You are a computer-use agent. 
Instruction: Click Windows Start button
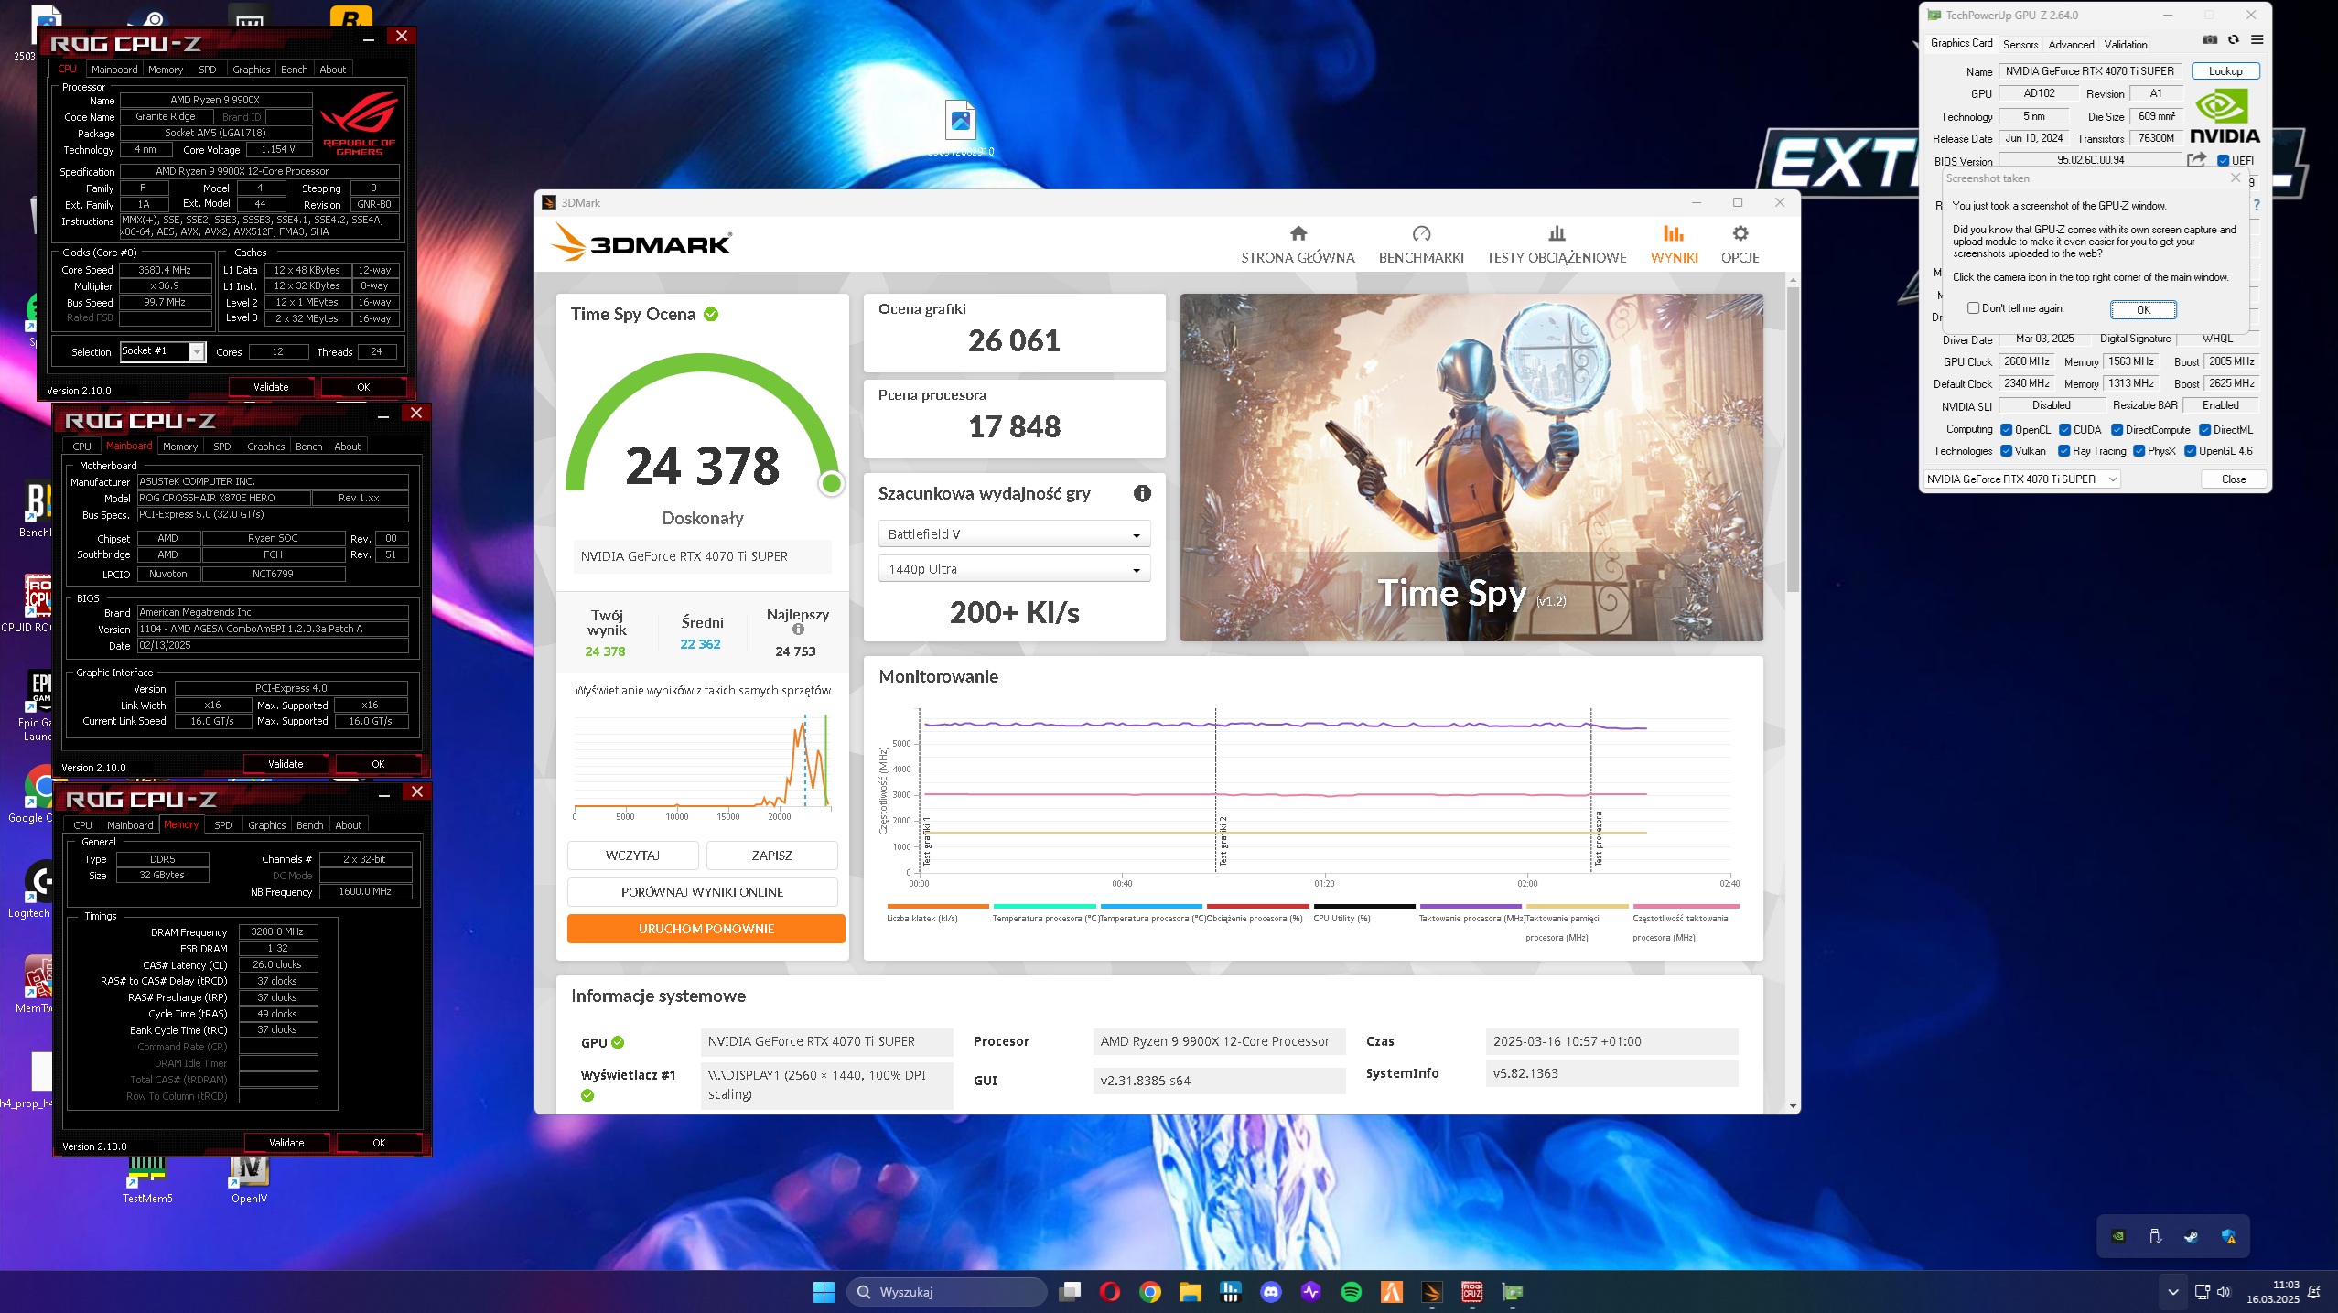coord(824,1292)
